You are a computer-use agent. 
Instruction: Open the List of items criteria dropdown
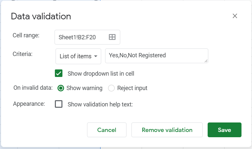[x=78, y=56]
